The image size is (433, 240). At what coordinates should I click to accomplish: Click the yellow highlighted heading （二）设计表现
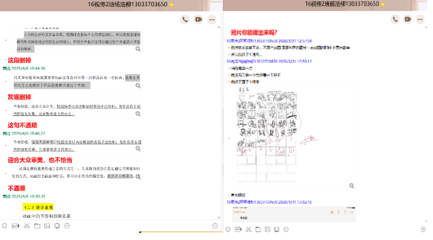tap(37, 207)
